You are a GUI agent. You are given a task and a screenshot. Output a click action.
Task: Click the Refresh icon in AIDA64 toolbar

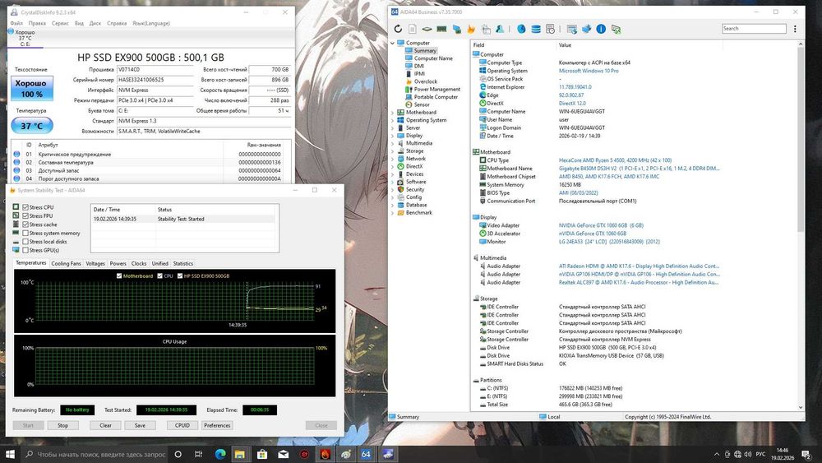pyautogui.click(x=398, y=29)
